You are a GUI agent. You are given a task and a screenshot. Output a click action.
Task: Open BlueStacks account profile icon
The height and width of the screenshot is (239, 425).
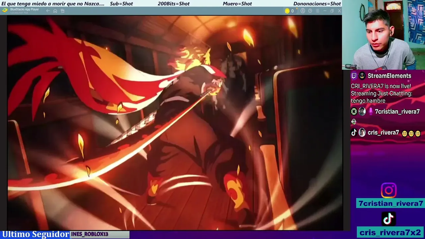pyautogui.click(x=302, y=11)
